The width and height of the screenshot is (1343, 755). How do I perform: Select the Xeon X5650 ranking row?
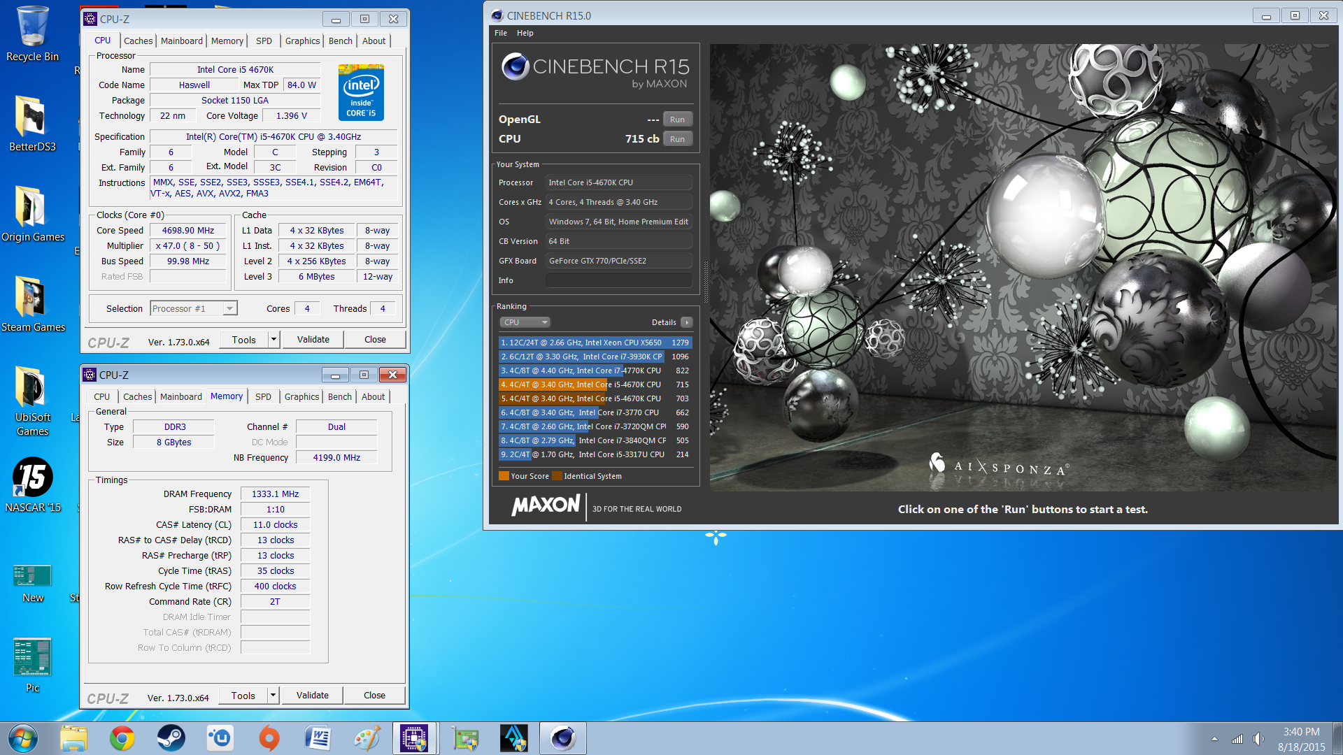pyautogui.click(x=595, y=343)
